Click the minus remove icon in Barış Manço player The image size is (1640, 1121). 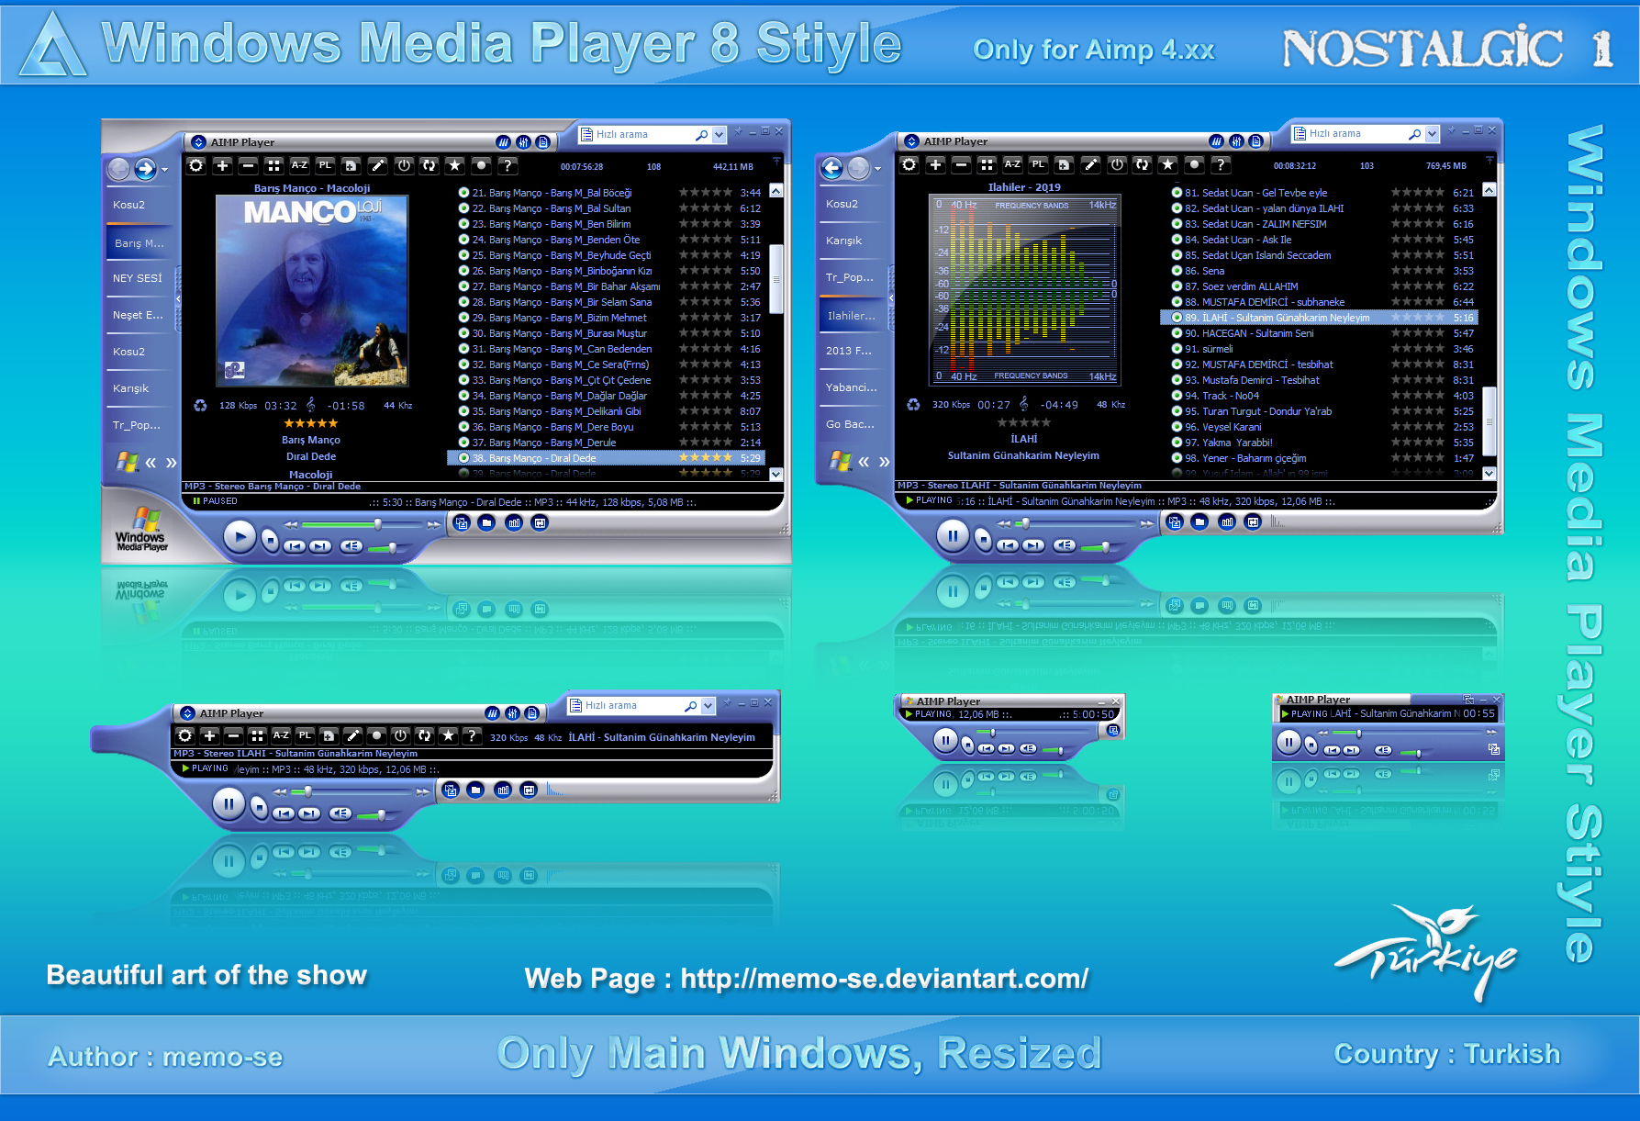[x=248, y=165]
